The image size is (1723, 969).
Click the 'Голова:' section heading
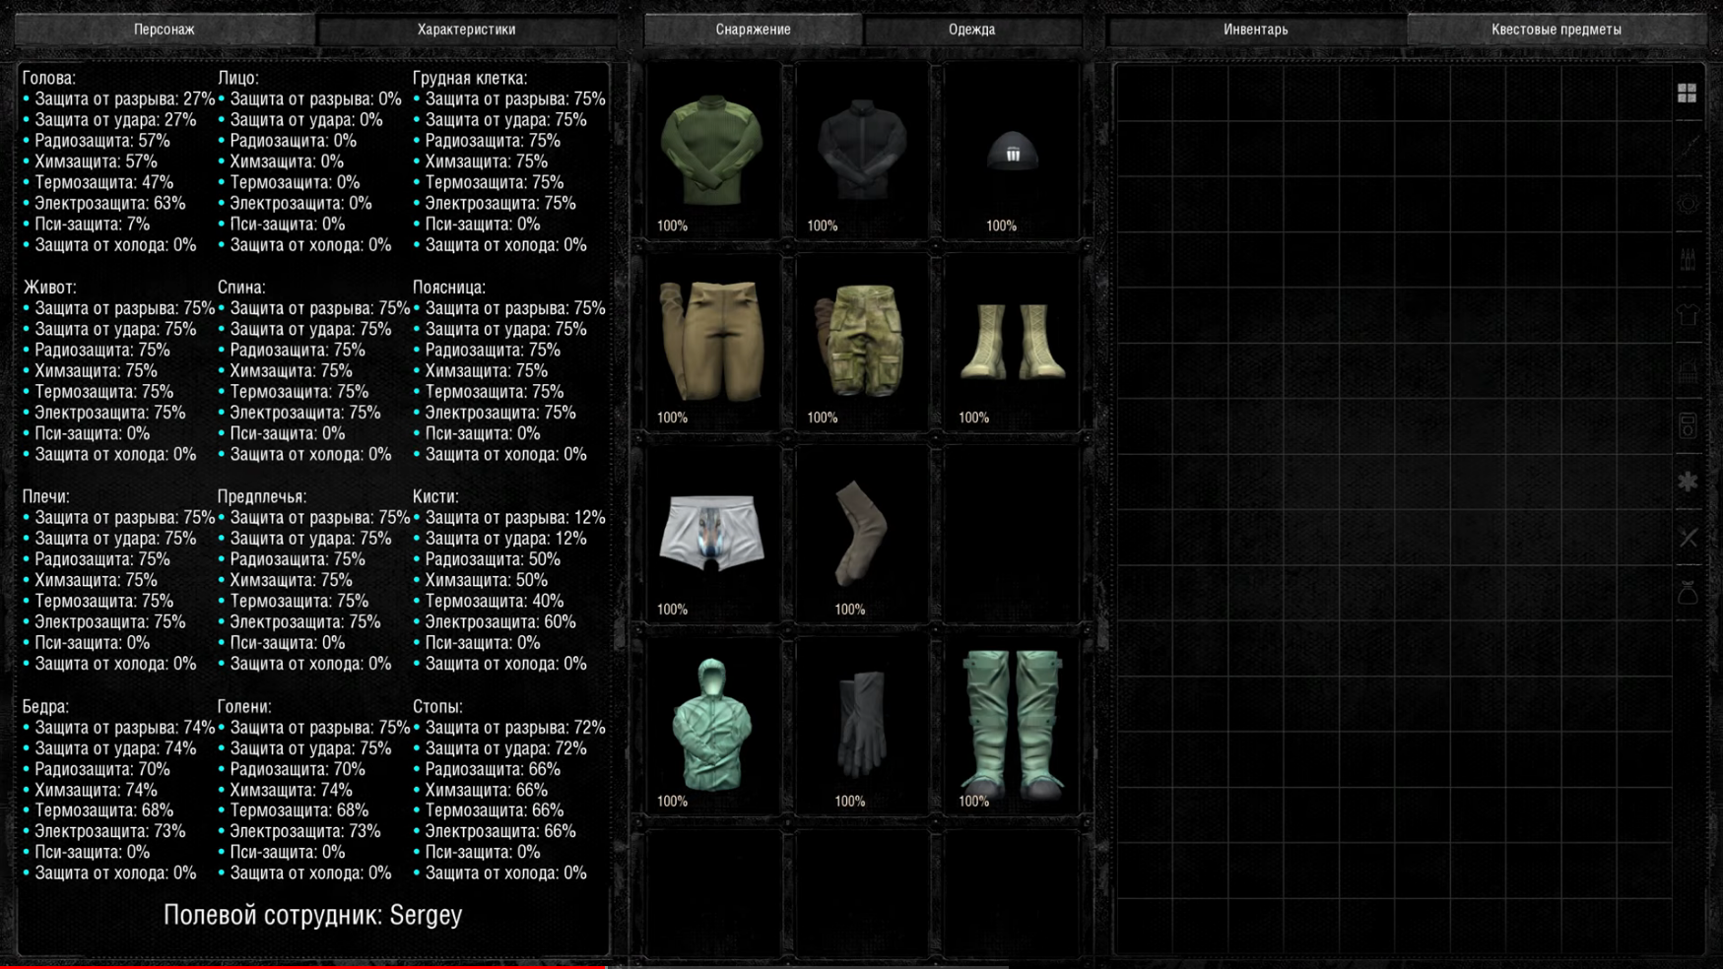(x=49, y=78)
